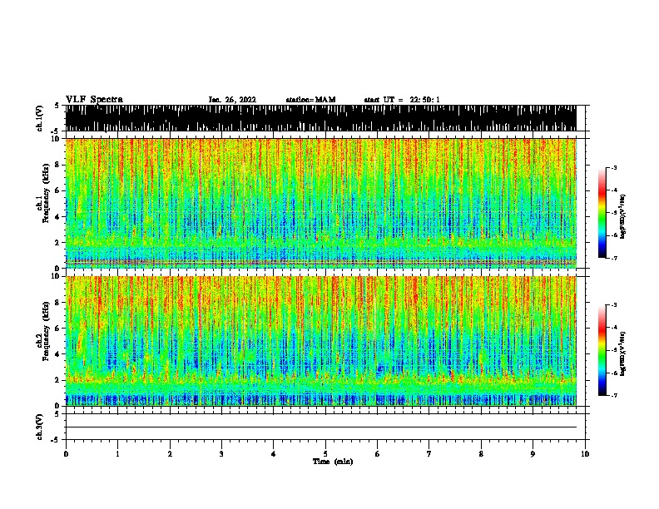Click the ch.1 "Frequency (kHz)" axis label
Image resolution: width=659 pixels, height=509 pixels.
[x=46, y=193]
